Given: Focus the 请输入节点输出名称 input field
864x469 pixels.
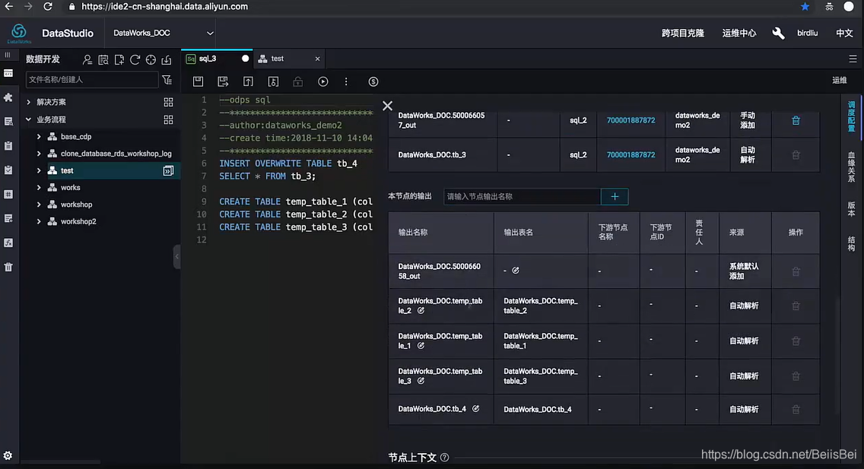Looking at the screenshot, I should point(522,197).
